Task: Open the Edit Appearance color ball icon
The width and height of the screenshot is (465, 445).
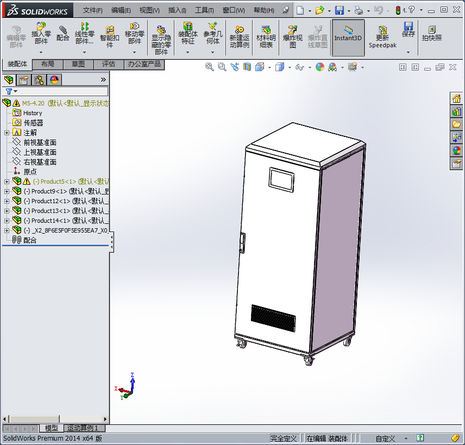Action: click(x=320, y=67)
